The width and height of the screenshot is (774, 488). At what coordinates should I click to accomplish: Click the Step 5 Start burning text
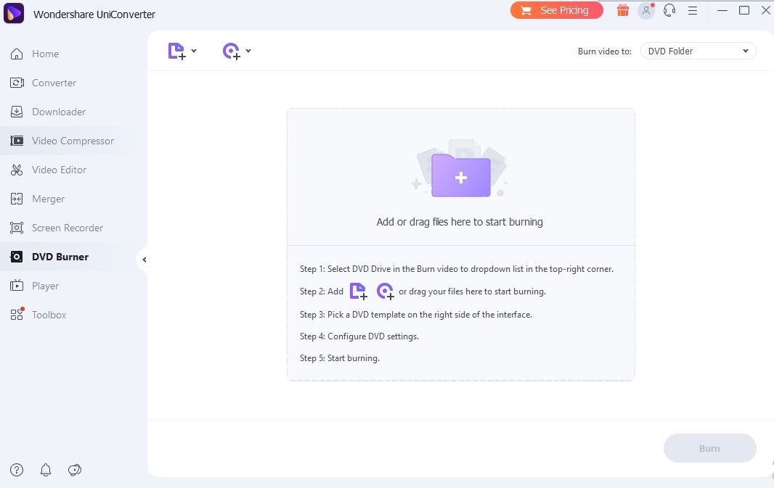pos(340,358)
